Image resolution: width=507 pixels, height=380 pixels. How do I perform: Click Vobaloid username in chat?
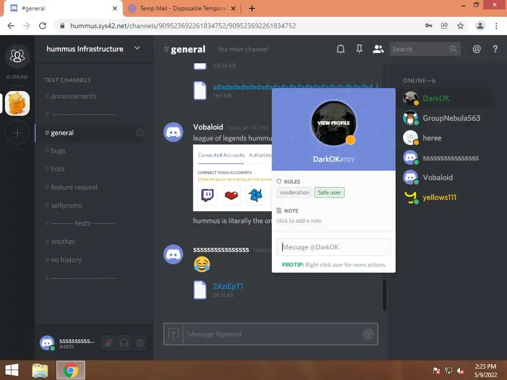[x=208, y=127]
